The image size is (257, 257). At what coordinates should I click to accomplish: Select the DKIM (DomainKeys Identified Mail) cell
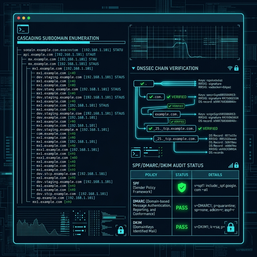[151, 227]
